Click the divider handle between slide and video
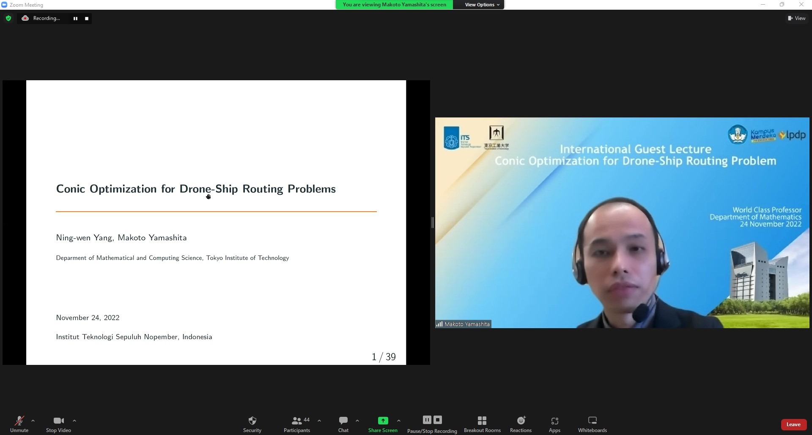Image resolution: width=812 pixels, height=435 pixels. (433, 223)
